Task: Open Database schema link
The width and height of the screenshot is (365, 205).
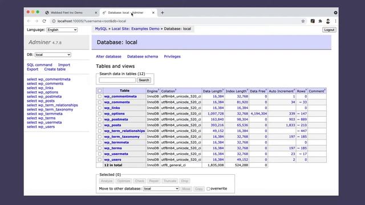Action: (x=143, y=56)
